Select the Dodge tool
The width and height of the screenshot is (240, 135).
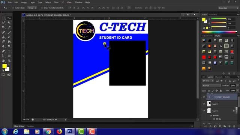point(9,46)
